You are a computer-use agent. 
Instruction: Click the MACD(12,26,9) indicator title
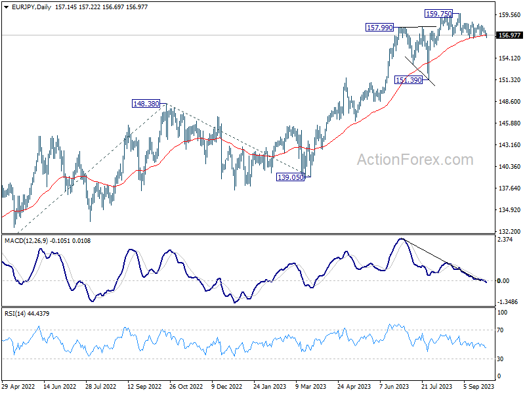coord(27,241)
